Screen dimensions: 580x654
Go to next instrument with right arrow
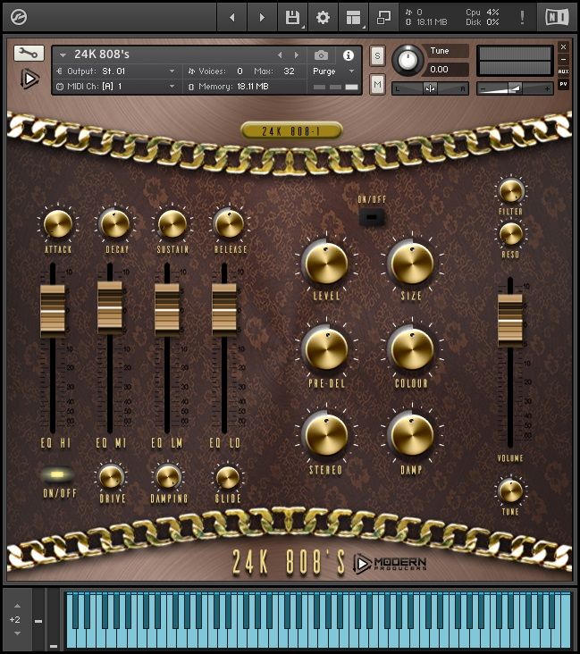(x=297, y=55)
